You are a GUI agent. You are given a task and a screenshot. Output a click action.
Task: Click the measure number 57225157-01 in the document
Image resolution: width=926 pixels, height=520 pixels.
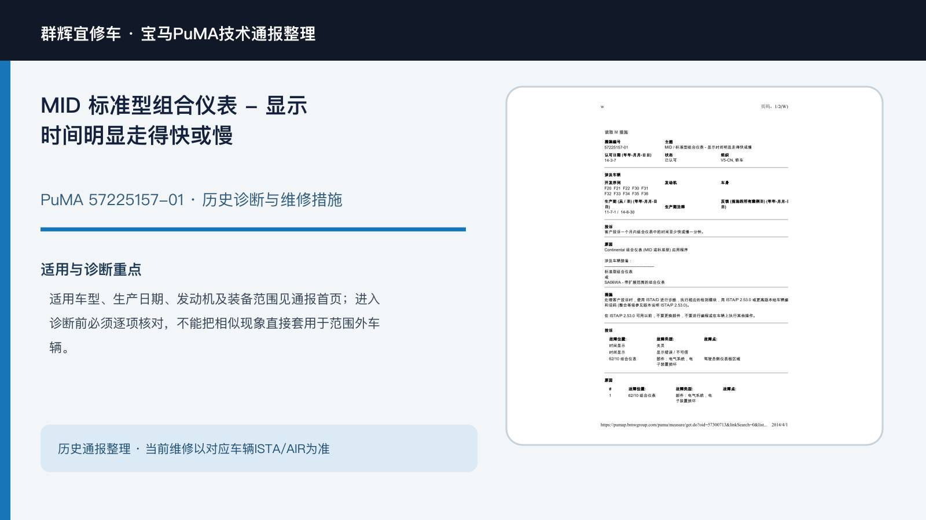tap(616, 147)
